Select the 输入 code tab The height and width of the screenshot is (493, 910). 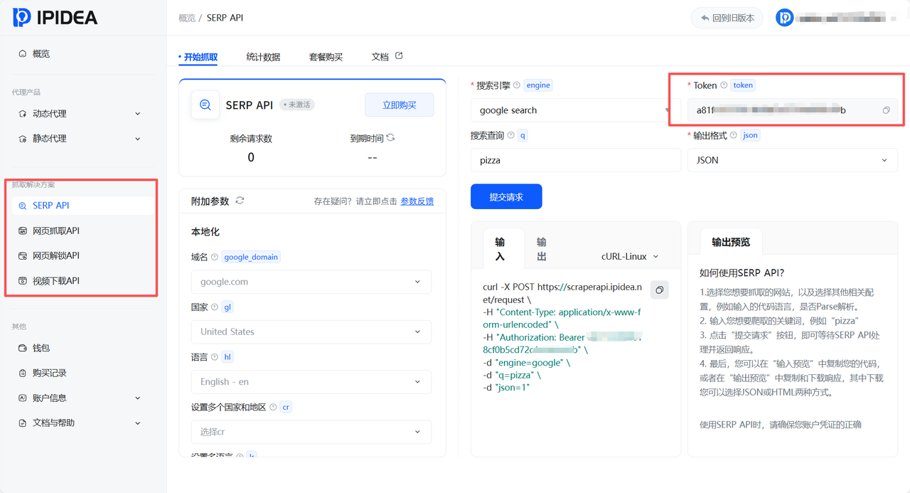500,249
